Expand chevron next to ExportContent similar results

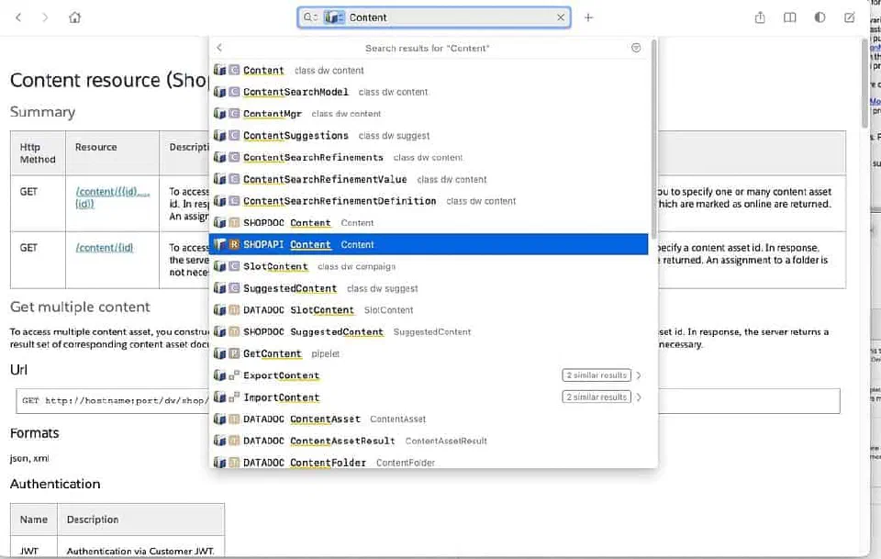[x=639, y=375]
